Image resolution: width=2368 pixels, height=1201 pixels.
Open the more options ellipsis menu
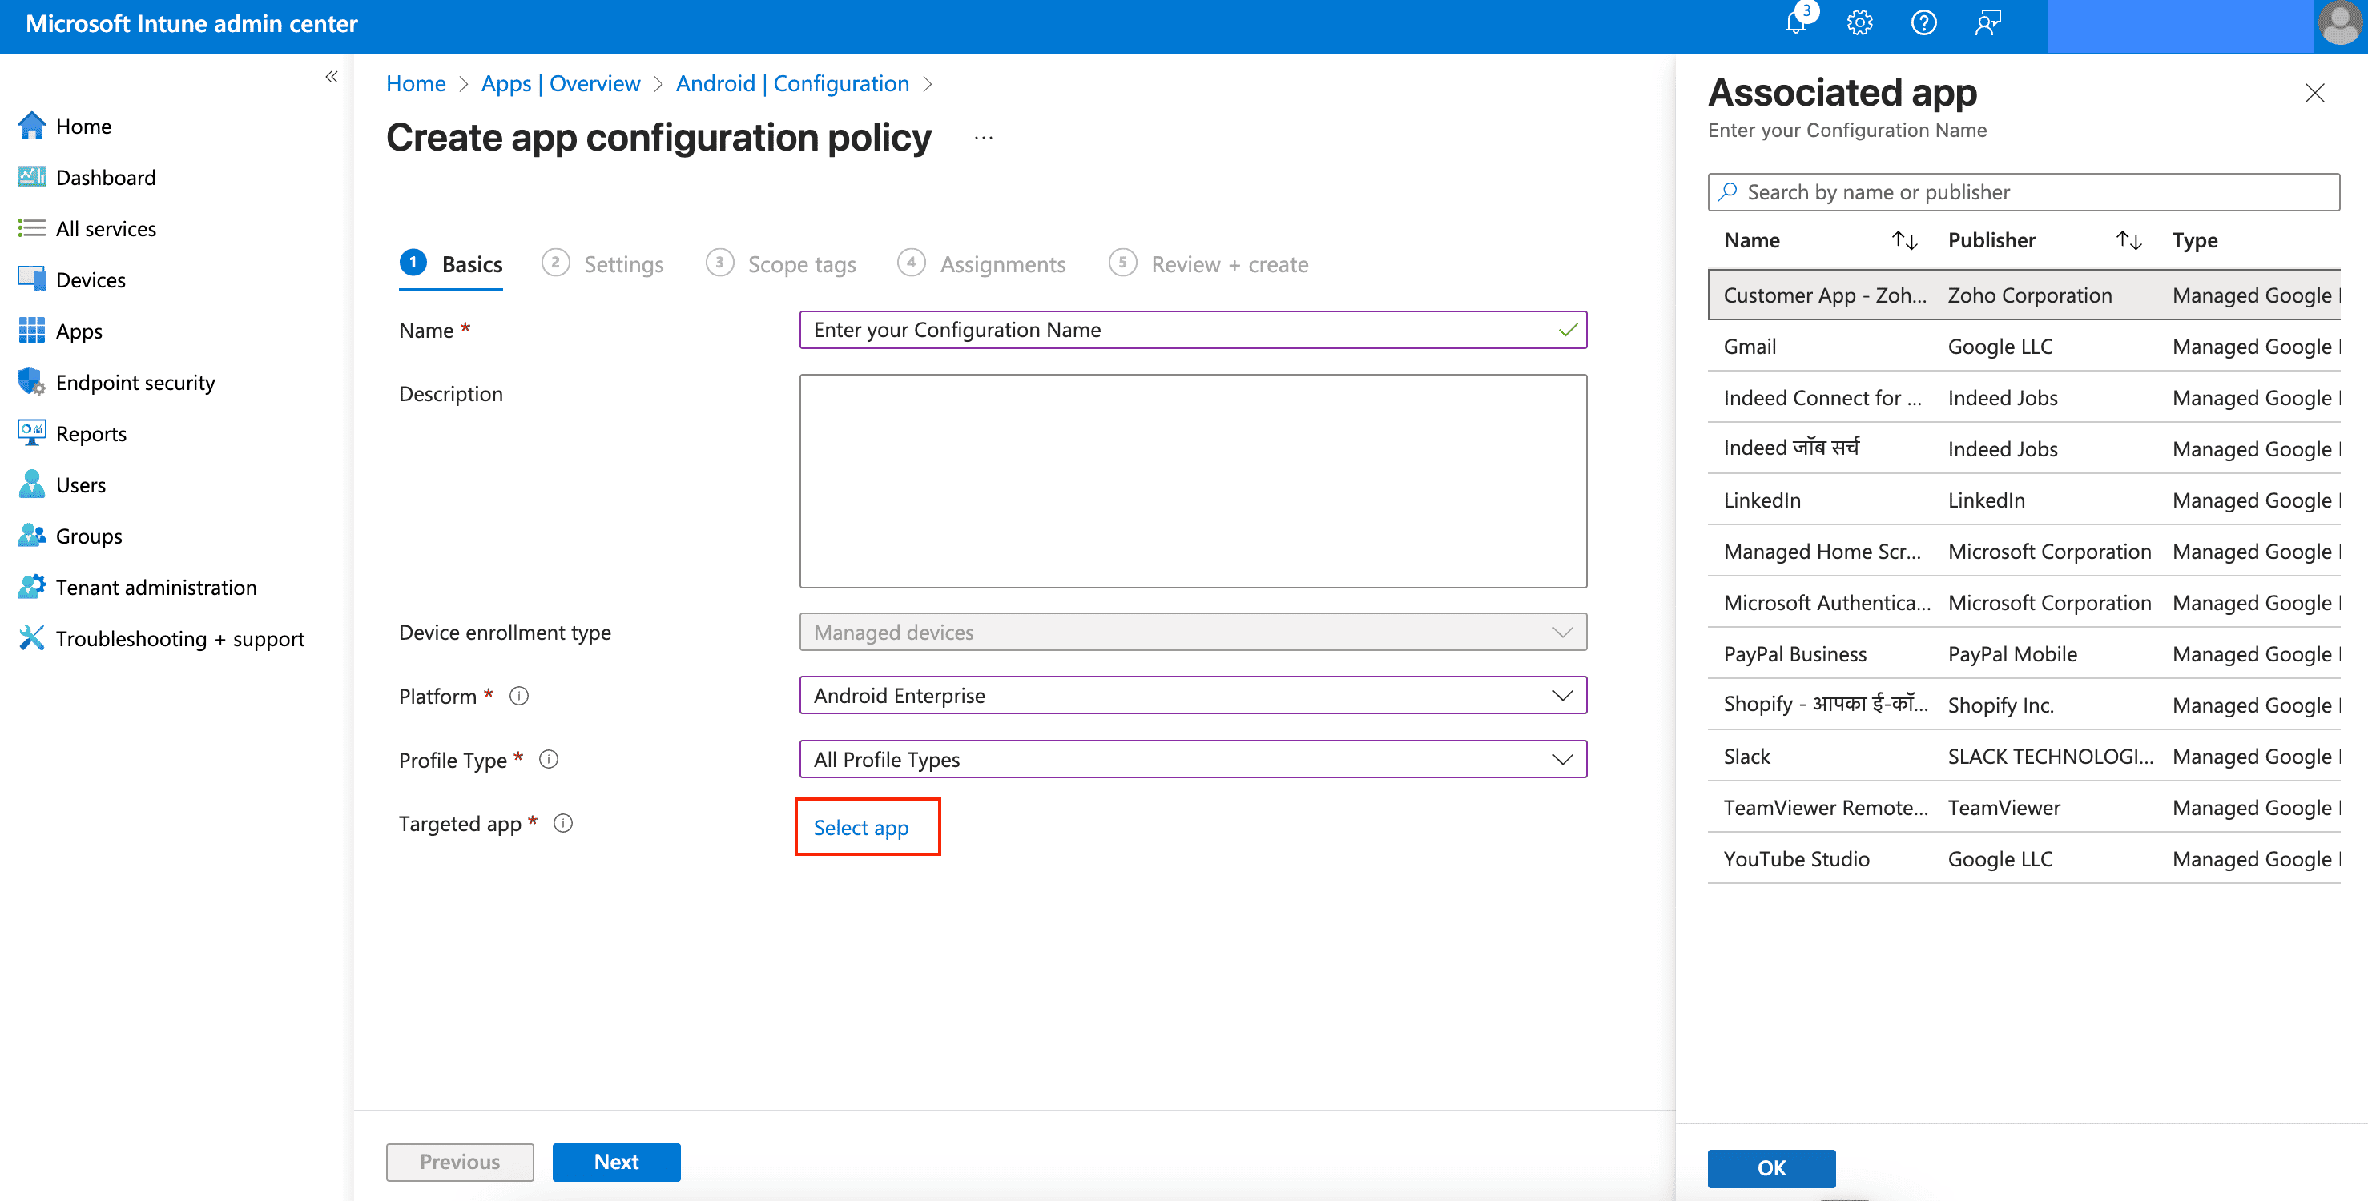coord(983,138)
